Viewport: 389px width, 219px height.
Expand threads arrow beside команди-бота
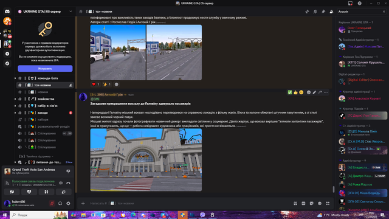click(x=15, y=78)
